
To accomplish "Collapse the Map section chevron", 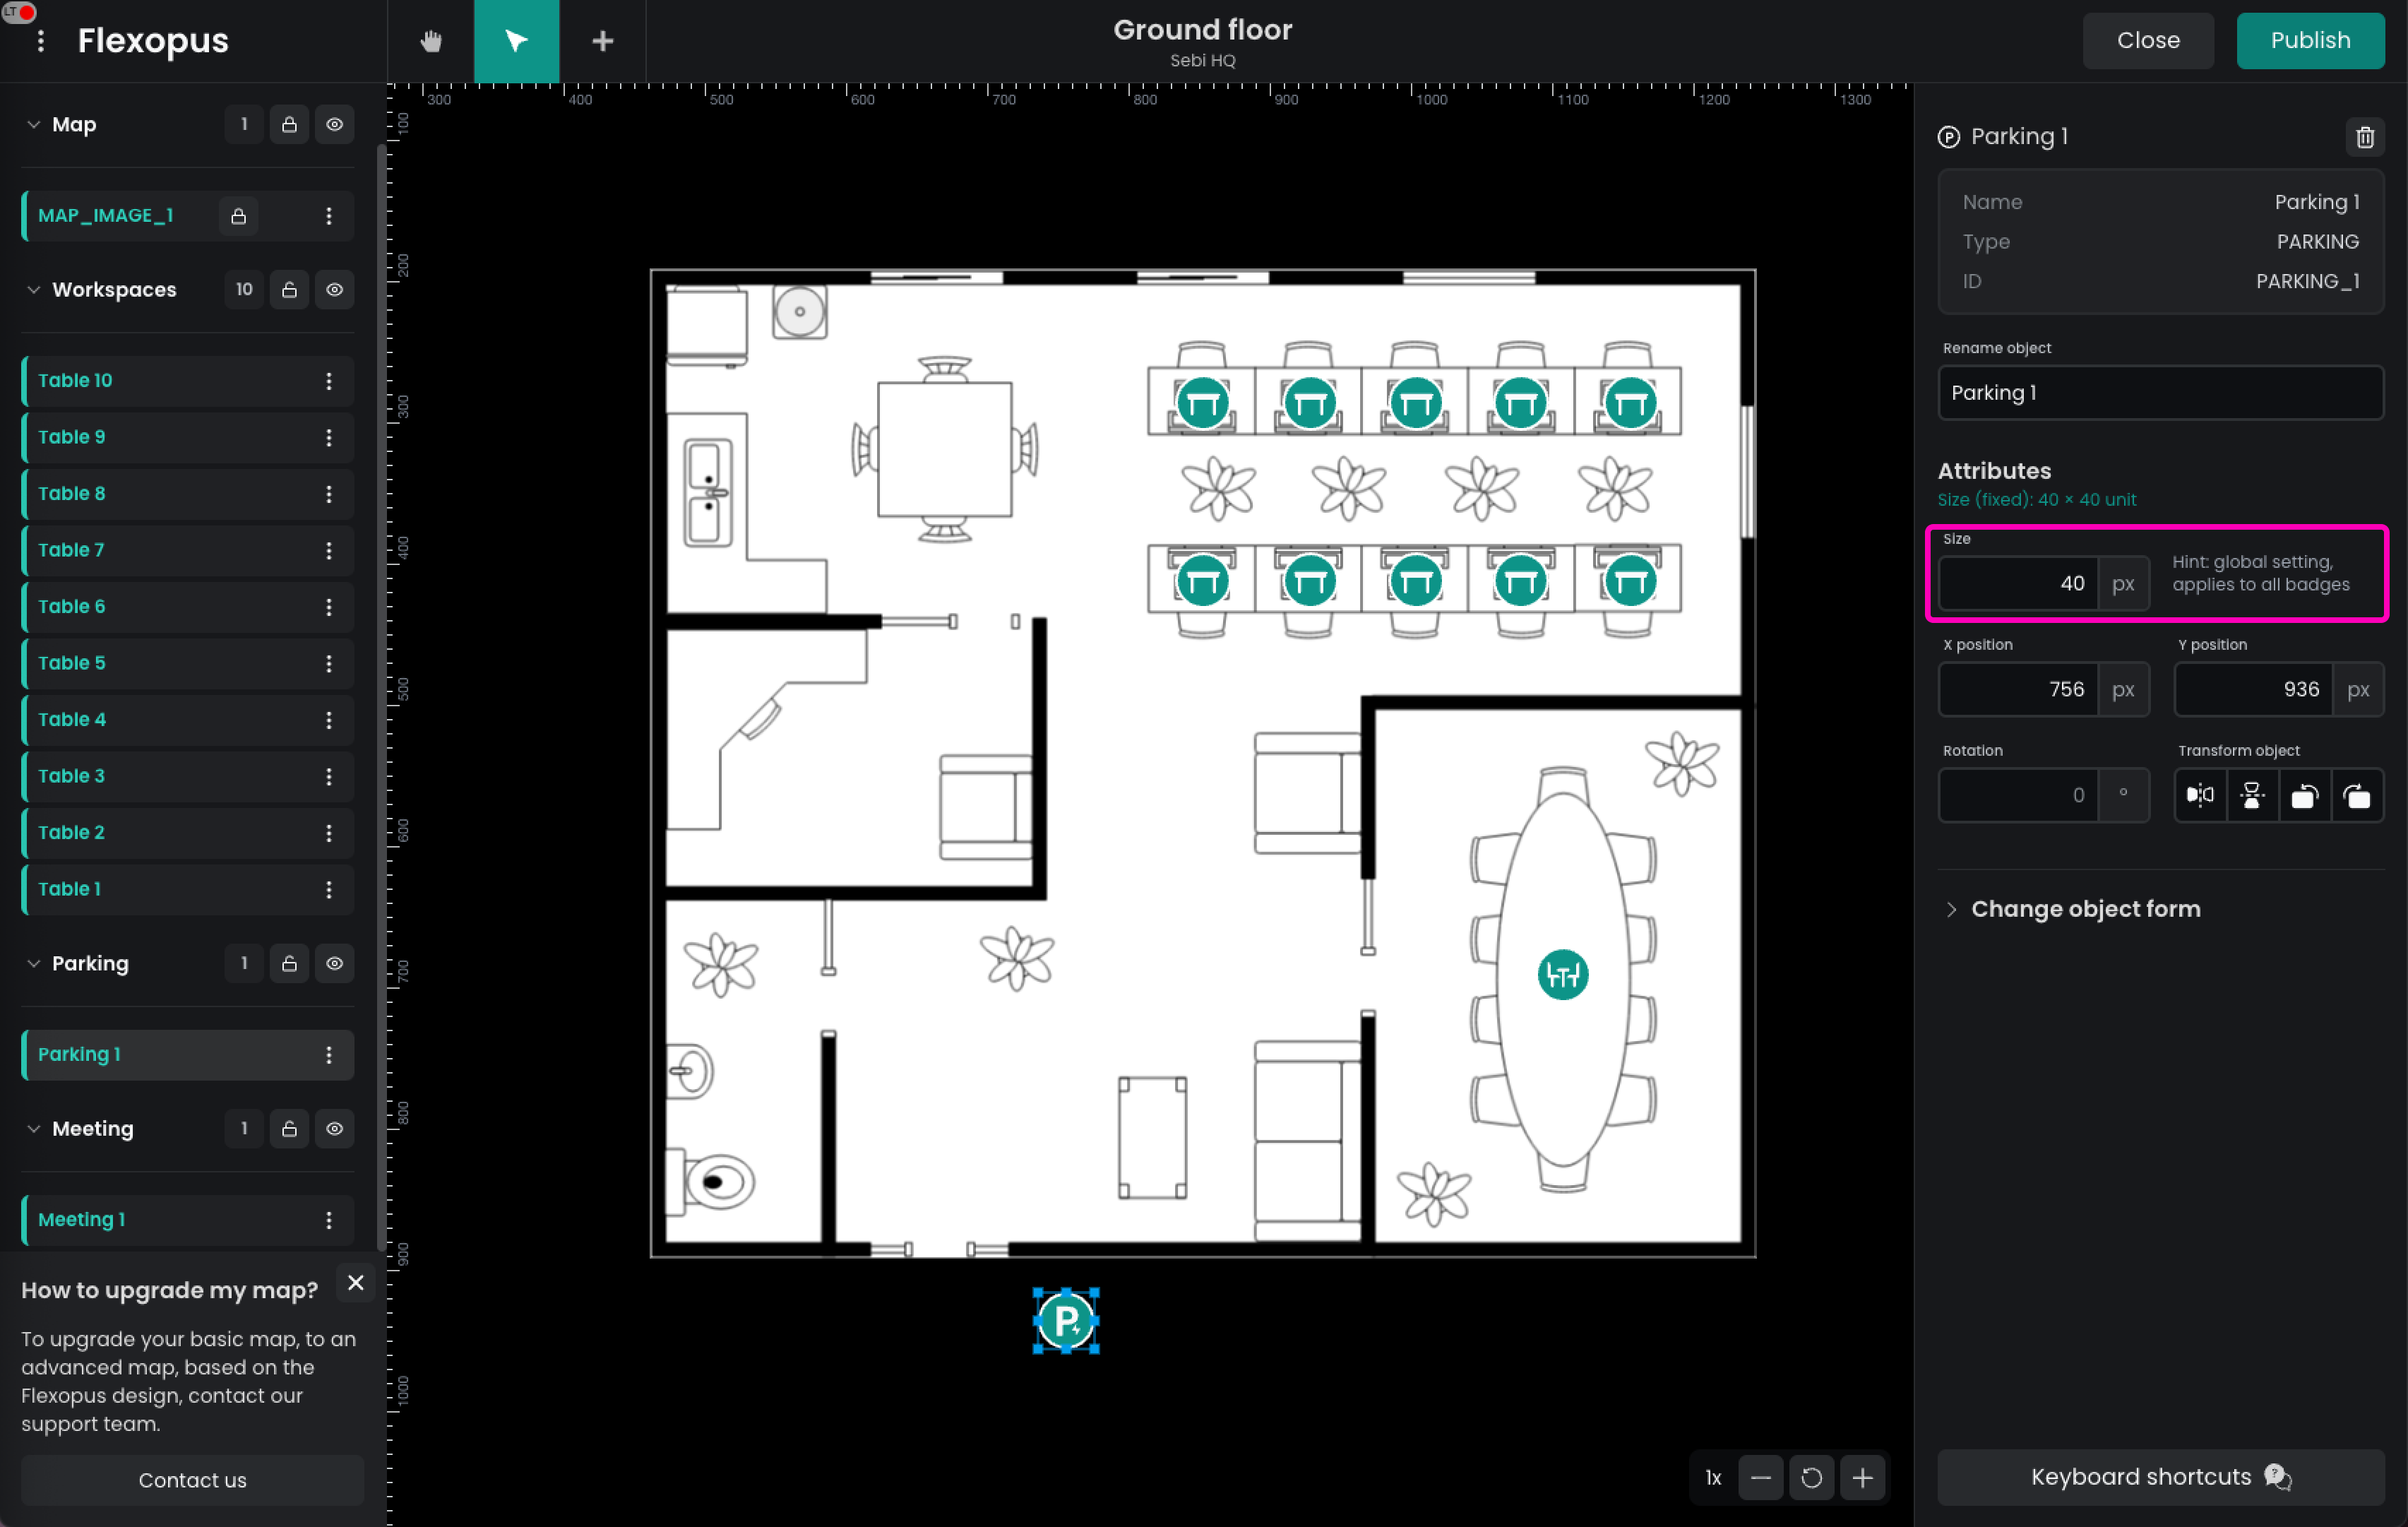I will [x=34, y=125].
